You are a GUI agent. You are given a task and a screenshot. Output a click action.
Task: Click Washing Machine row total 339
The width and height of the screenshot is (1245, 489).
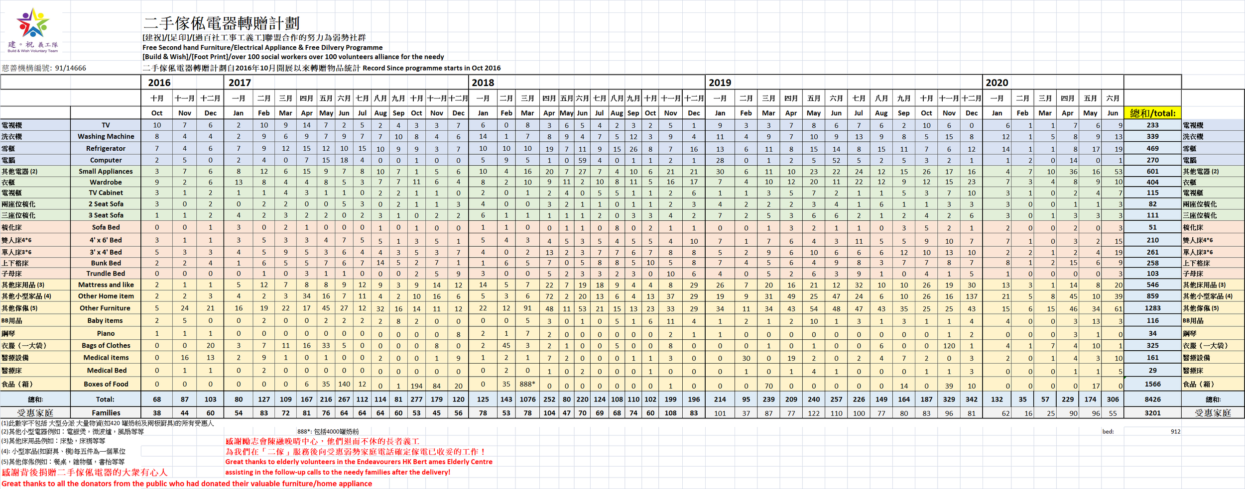tap(1152, 136)
